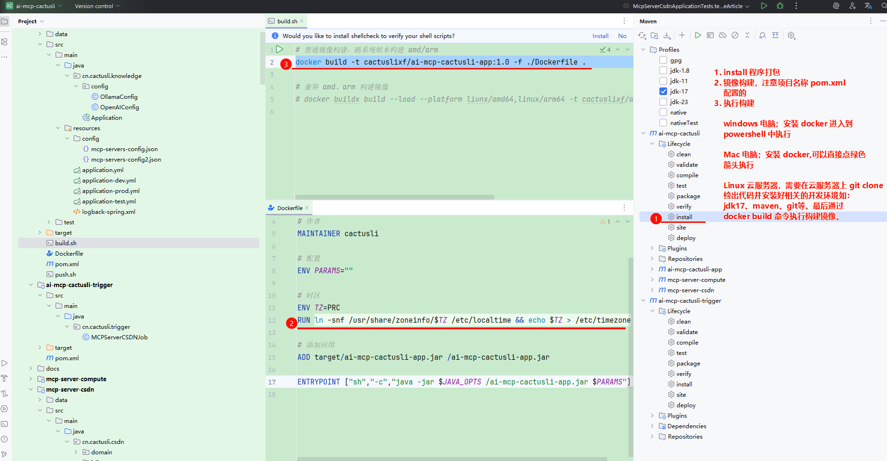Collapse all in Maven toolbar

[x=747, y=35]
